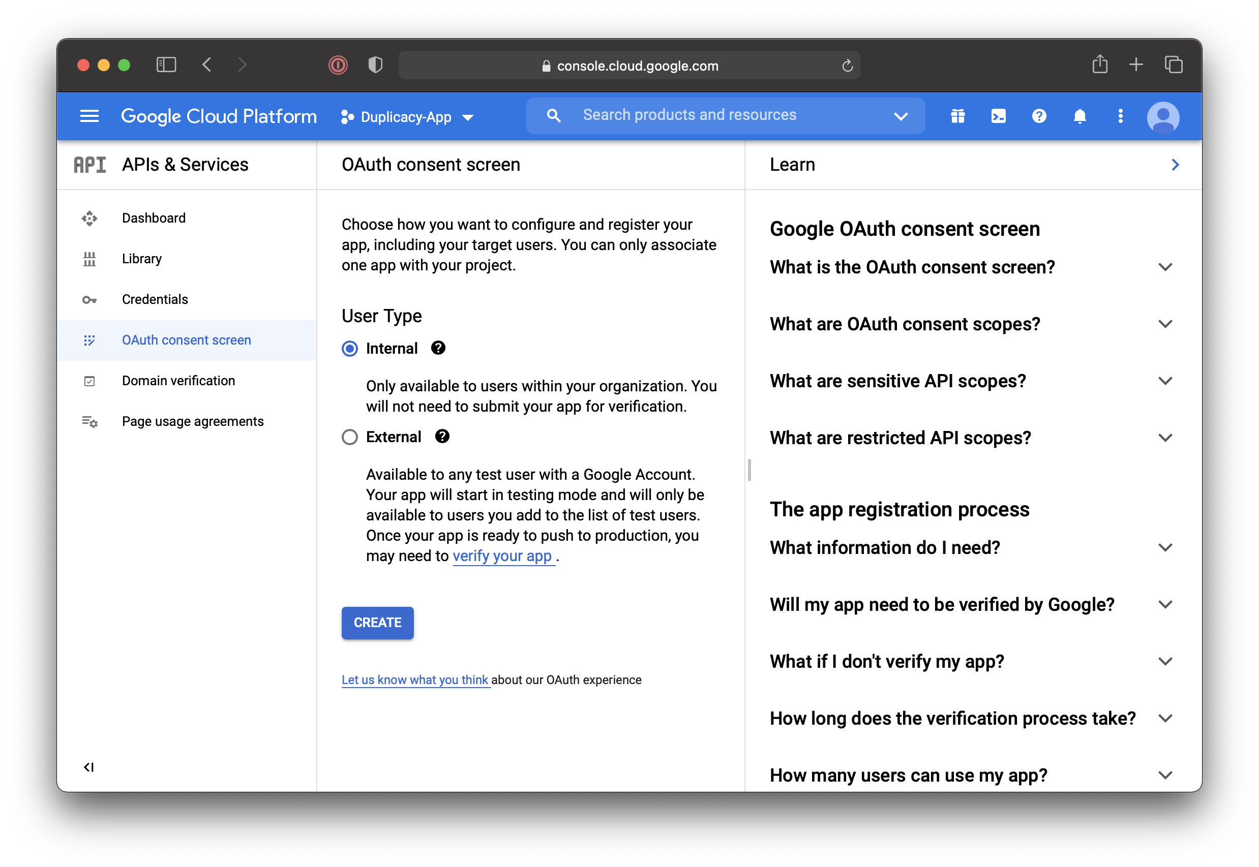Viewport: 1259px width, 867px height.
Task: Open the Duplicacy-App project selector
Action: coord(407,117)
